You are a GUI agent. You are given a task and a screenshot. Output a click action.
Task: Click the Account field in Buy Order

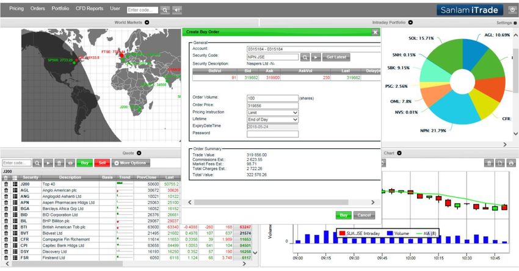click(x=313, y=49)
